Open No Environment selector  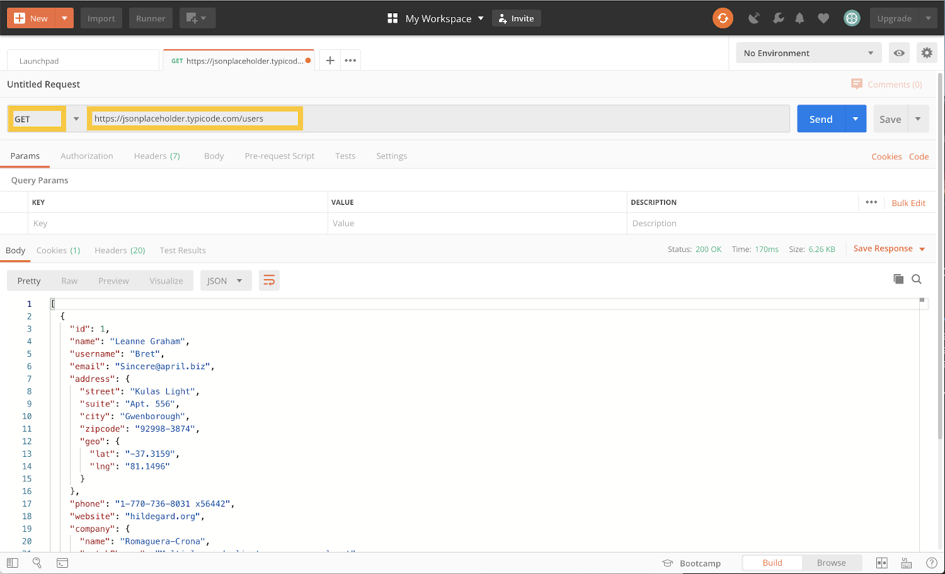click(808, 53)
